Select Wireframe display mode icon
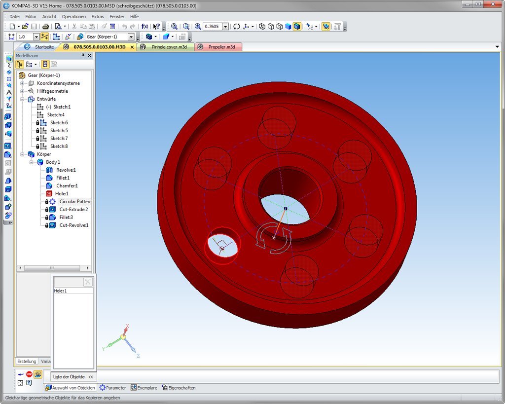 (x=262, y=27)
